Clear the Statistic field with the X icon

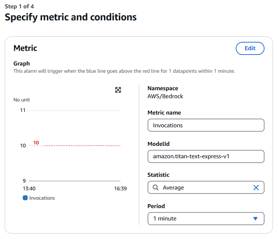point(256,188)
